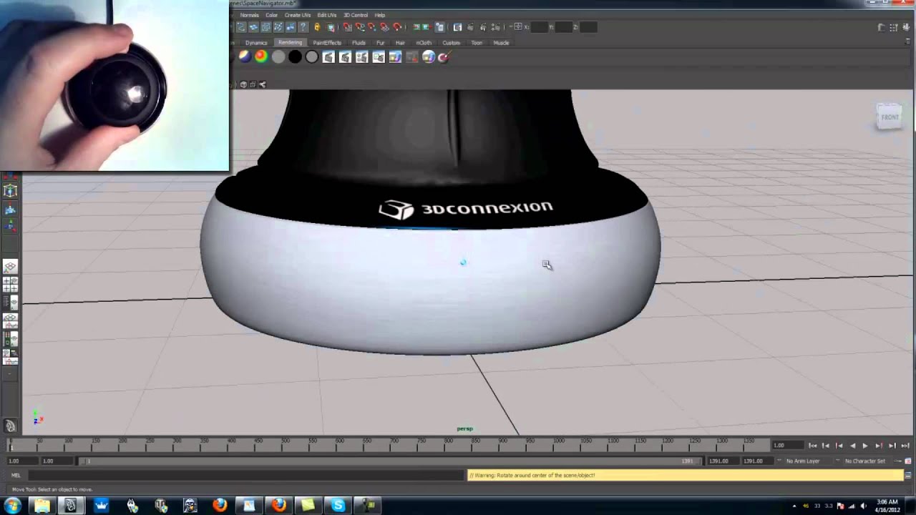Screen dimensions: 916x515
Task: Open render settings icon in status line
Action: [x=496, y=27]
